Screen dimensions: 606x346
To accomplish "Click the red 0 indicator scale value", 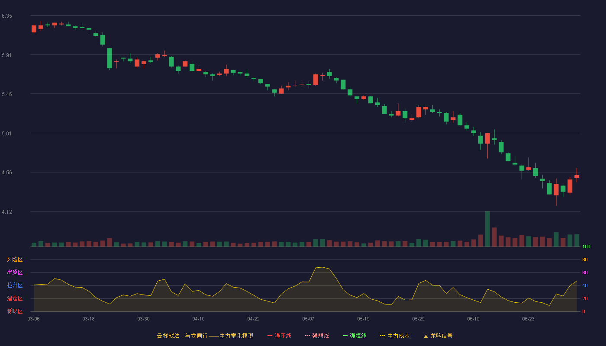I will coord(584,311).
